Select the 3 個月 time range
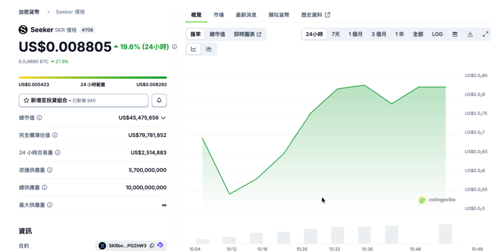The width and height of the screenshot is (497, 251). tap(379, 34)
